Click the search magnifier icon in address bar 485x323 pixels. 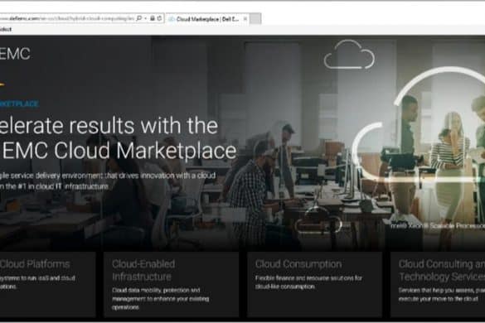139,18
